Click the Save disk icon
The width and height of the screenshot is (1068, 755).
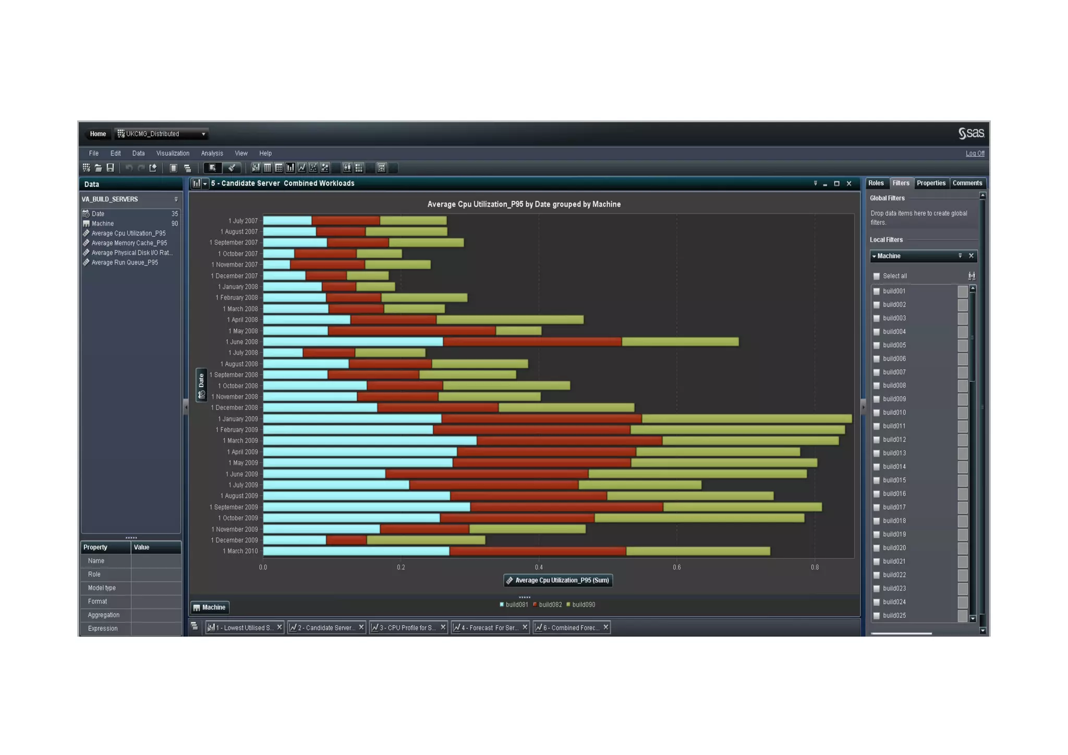(x=110, y=168)
